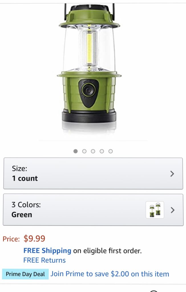Tap the green lantern product image

(x=89, y=68)
